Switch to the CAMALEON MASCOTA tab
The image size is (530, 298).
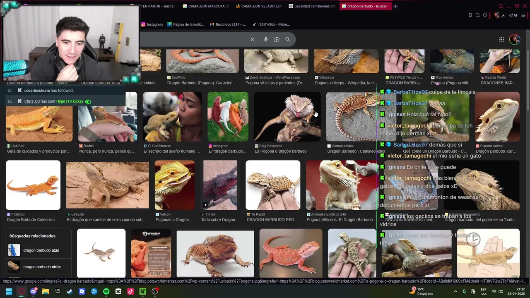pos(206,6)
